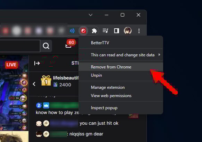Click the blue sound-wave extension icon

(x=72, y=31)
